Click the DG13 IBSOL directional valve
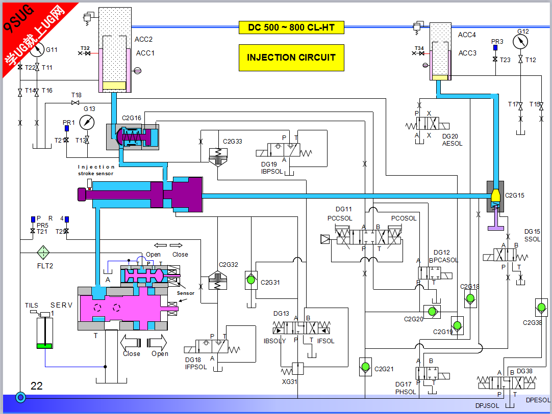 tap(302, 327)
